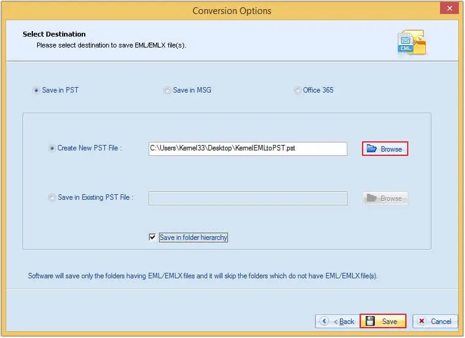Image resolution: width=465 pixels, height=338 pixels.
Task: Click the Save button
Action: pyautogui.click(x=383, y=321)
